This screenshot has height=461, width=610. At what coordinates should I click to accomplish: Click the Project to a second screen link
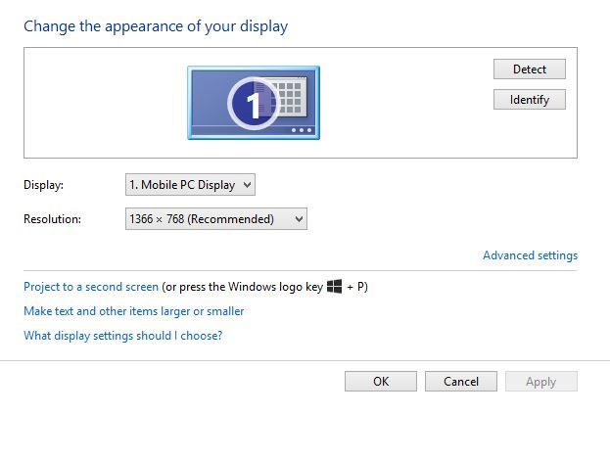(91, 287)
